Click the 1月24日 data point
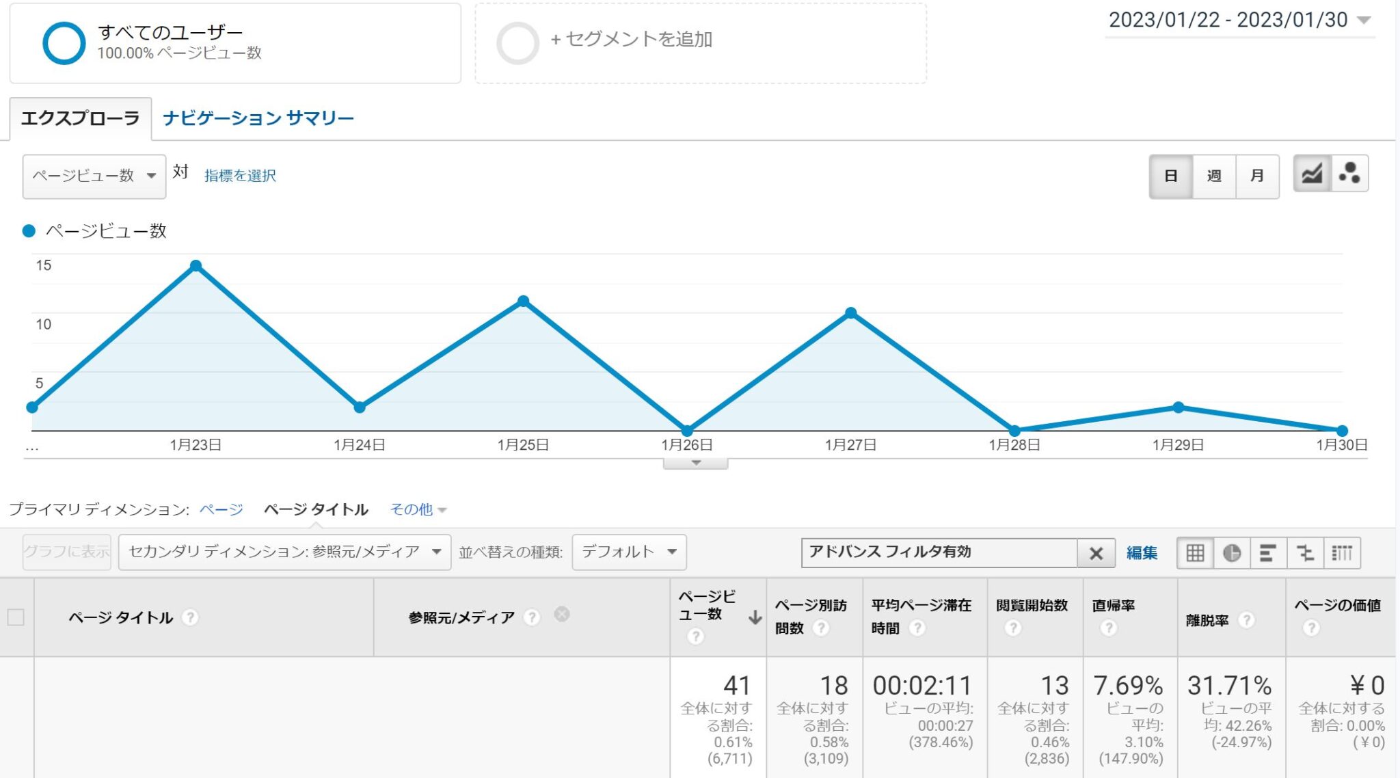This screenshot has height=778, width=1400. pyautogui.click(x=360, y=407)
